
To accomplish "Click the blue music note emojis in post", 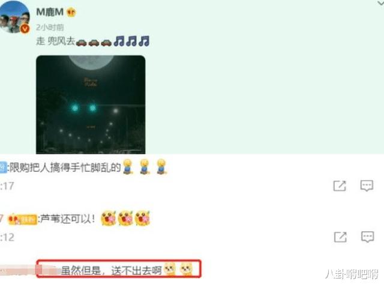I will [132, 41].
